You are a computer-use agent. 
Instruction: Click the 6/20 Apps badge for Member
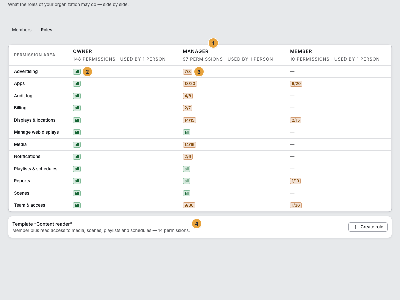click(x=296, y=84)
